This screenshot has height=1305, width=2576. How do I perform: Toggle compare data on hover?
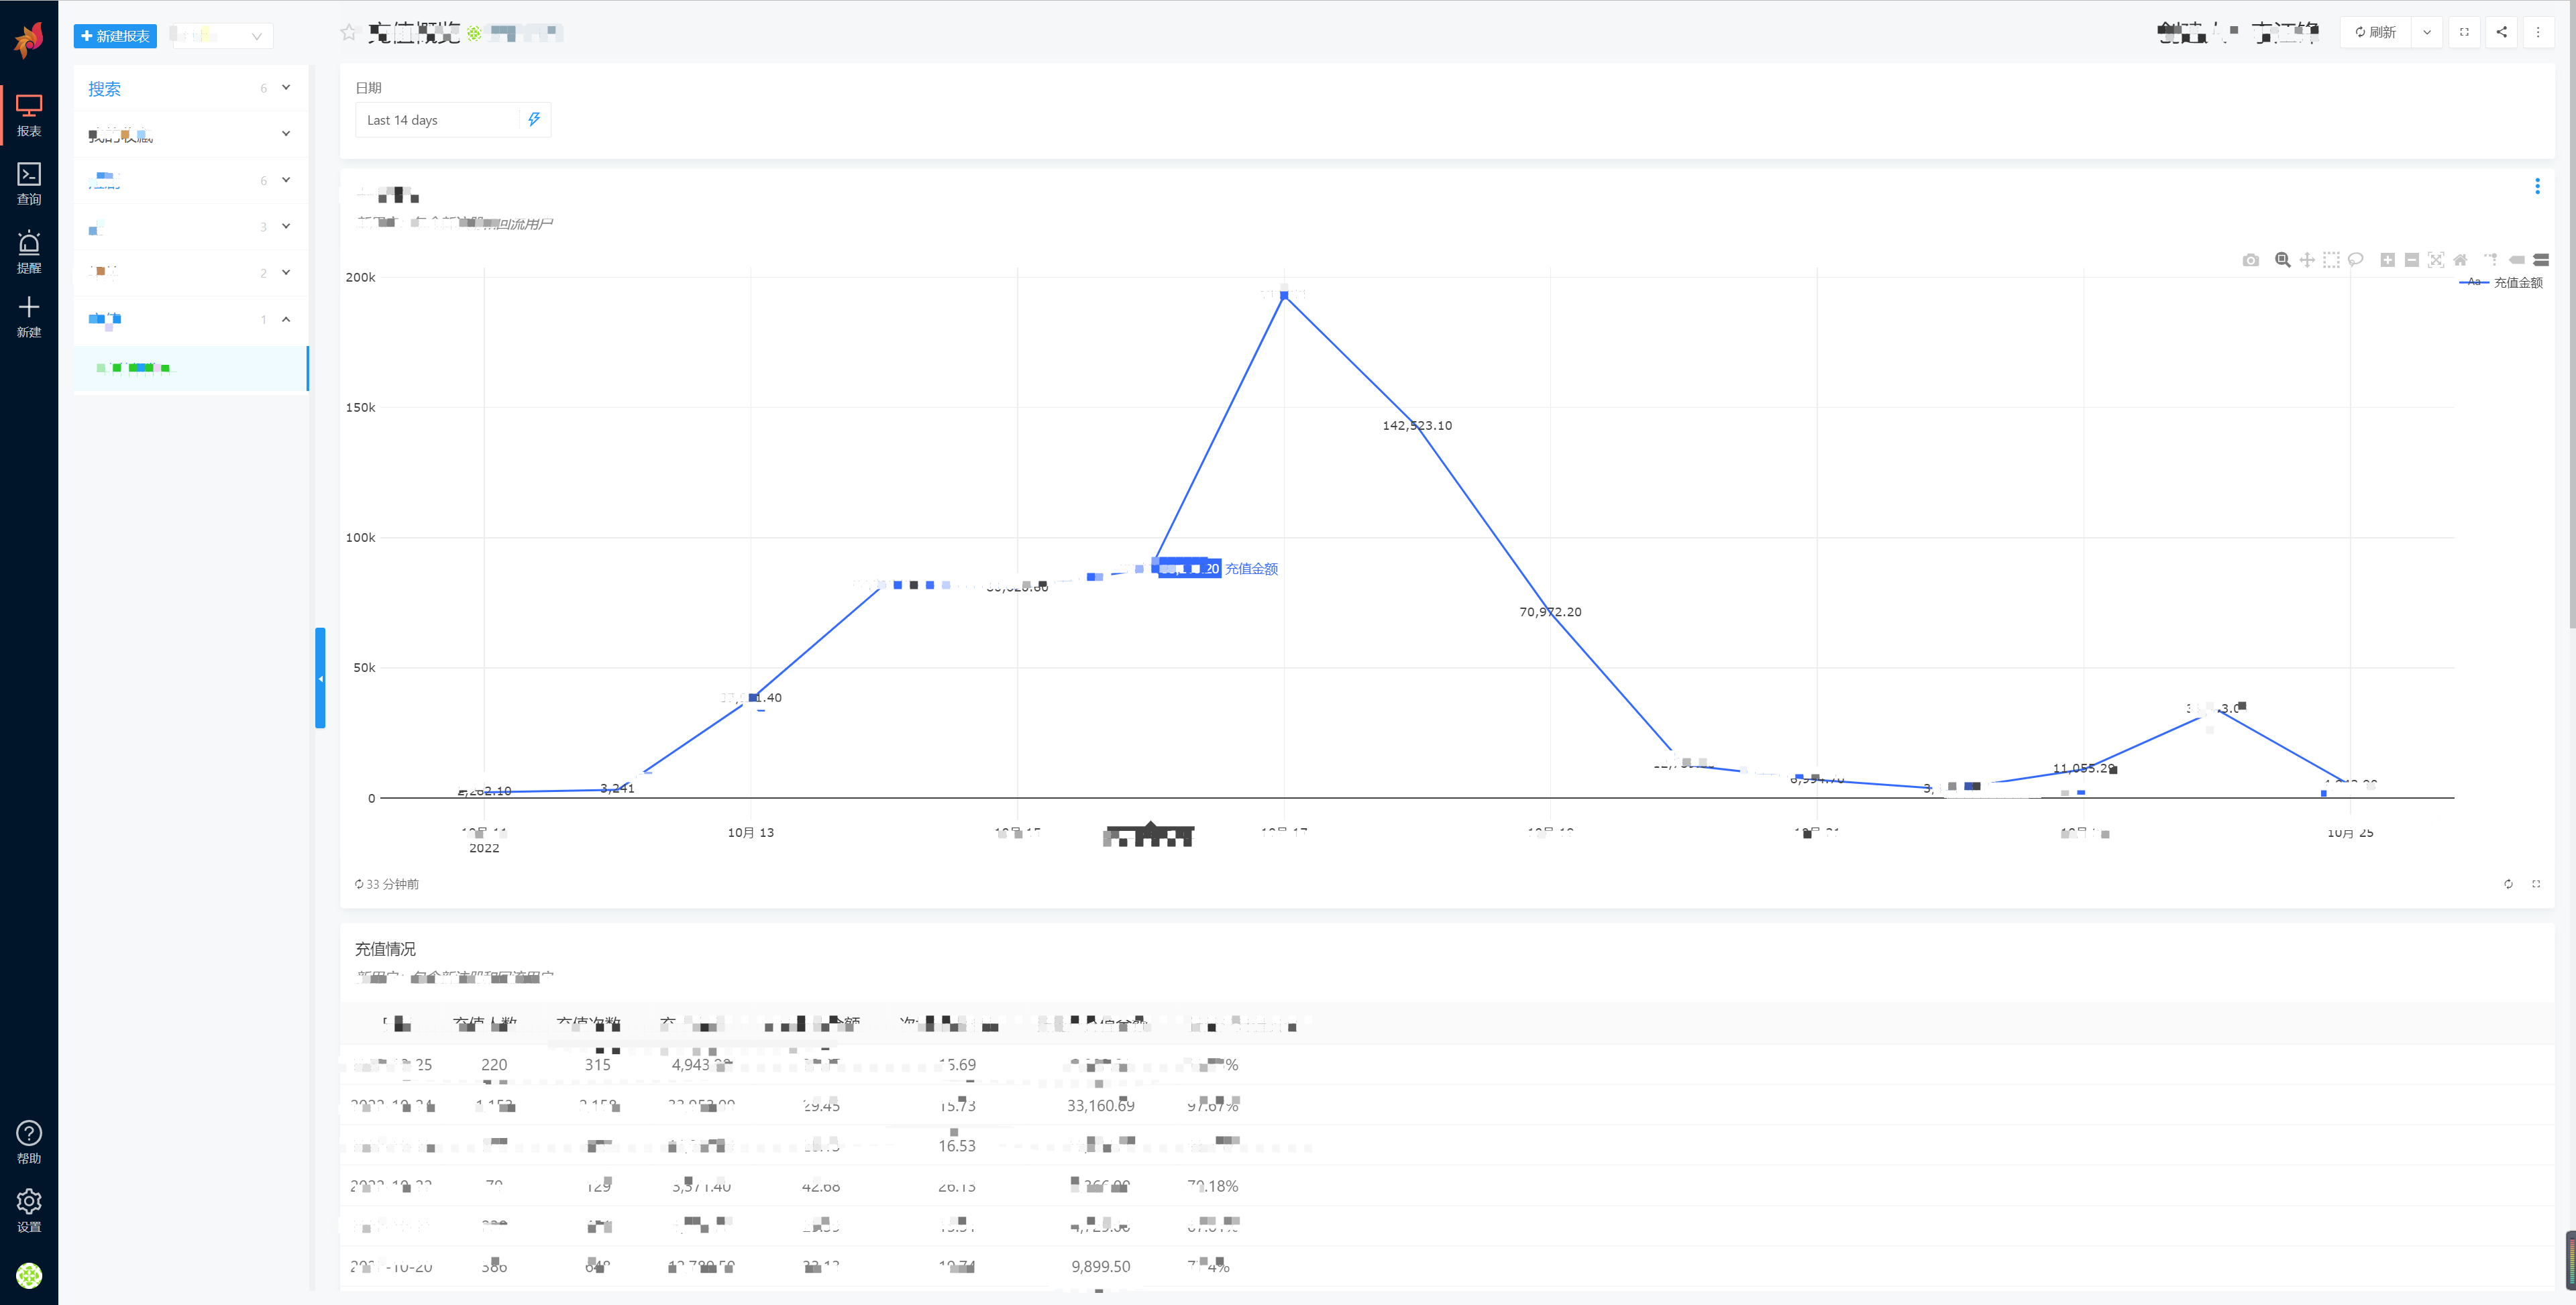[2541, 260]
